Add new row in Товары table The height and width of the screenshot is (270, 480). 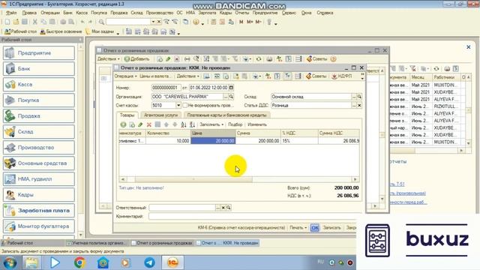click(x=123, y=124)
